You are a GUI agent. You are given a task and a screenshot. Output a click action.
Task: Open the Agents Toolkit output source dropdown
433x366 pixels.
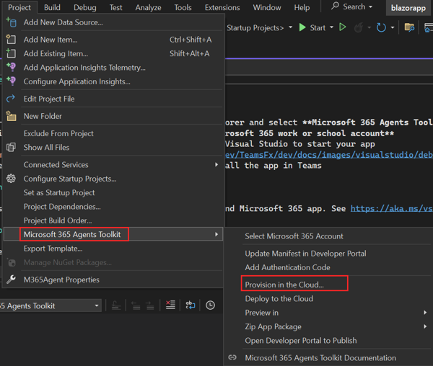pyautogui.click(x=97, y=305)
